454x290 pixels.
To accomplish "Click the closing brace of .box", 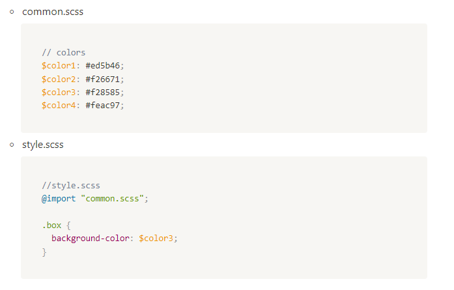I will 44,252.
